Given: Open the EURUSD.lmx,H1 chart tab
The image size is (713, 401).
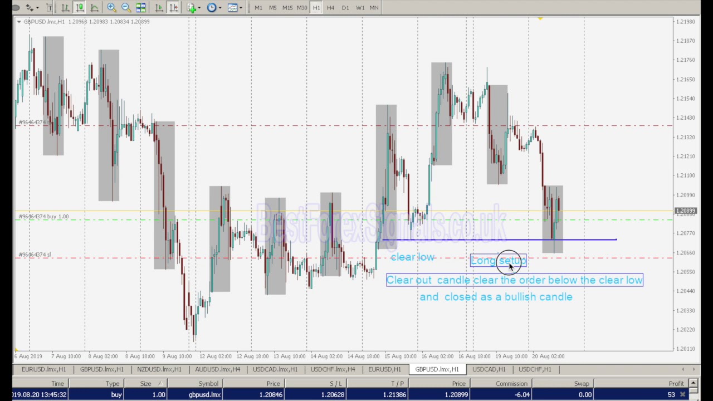Looking at the screenshot, I should pos(43,369).
